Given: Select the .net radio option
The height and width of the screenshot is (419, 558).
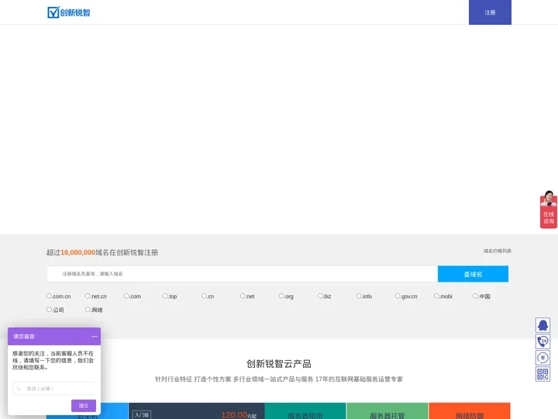Looking at the screenshot, I should pyautogui.click(x=243, y=296).
